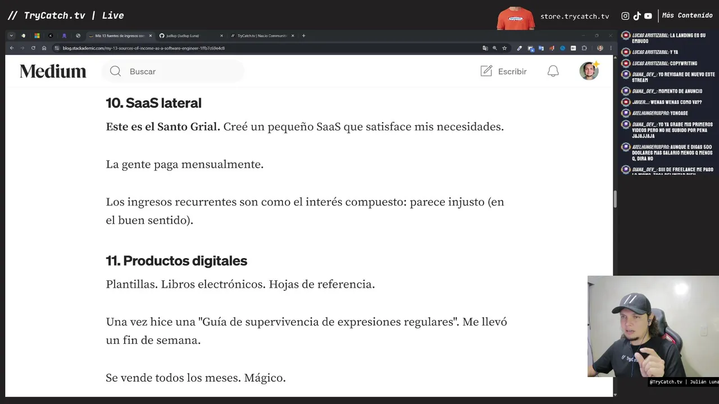
Task: Click 'Plantillas. Libros electrónicos.' line
Action: tap(240, 284)
